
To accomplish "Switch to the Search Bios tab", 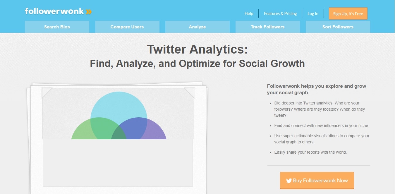I will (57, 27).
